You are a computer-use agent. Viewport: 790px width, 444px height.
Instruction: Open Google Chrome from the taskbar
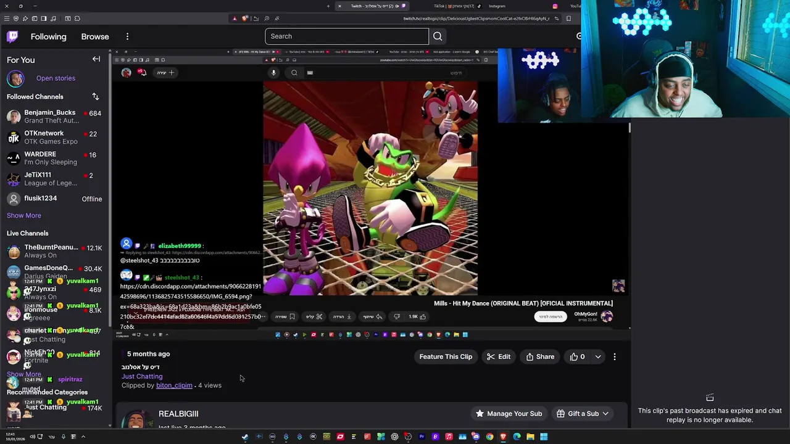(x=489, y=437)
